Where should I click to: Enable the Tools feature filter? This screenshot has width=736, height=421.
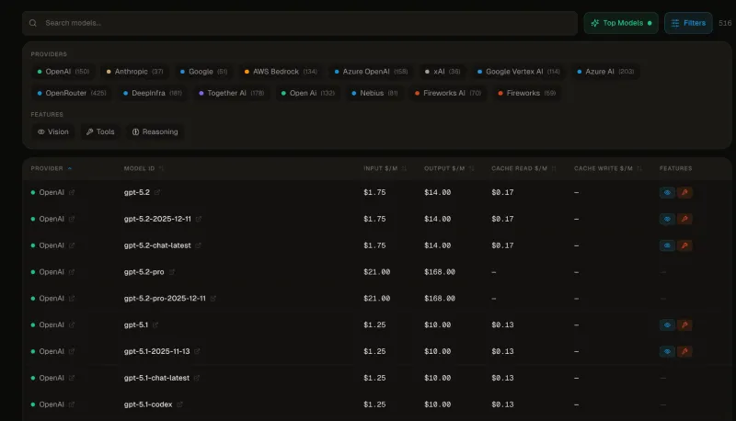(x=100, y=131)
